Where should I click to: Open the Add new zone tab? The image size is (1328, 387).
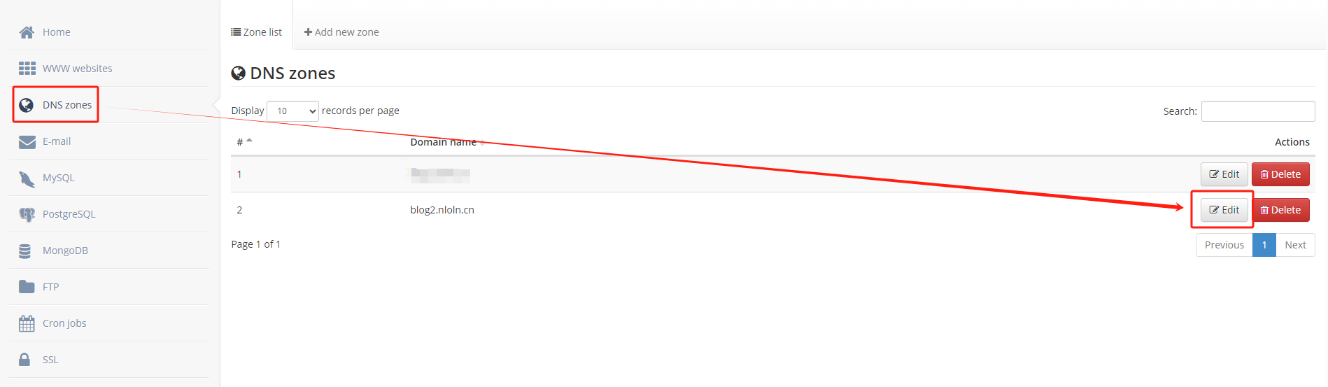coord(341,32)
